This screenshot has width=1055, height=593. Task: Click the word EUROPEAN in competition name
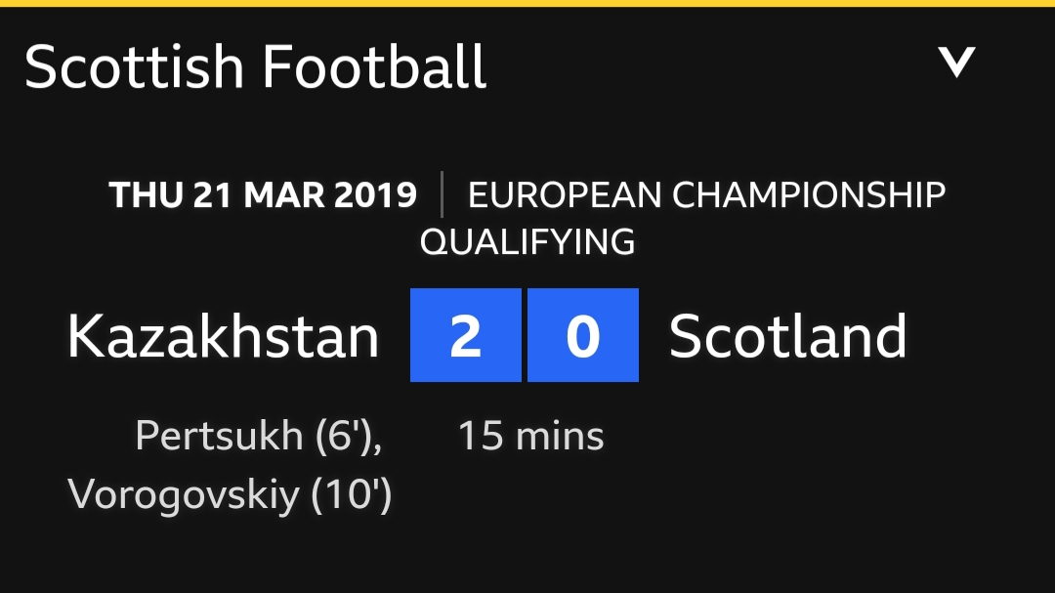pos(566,195)
